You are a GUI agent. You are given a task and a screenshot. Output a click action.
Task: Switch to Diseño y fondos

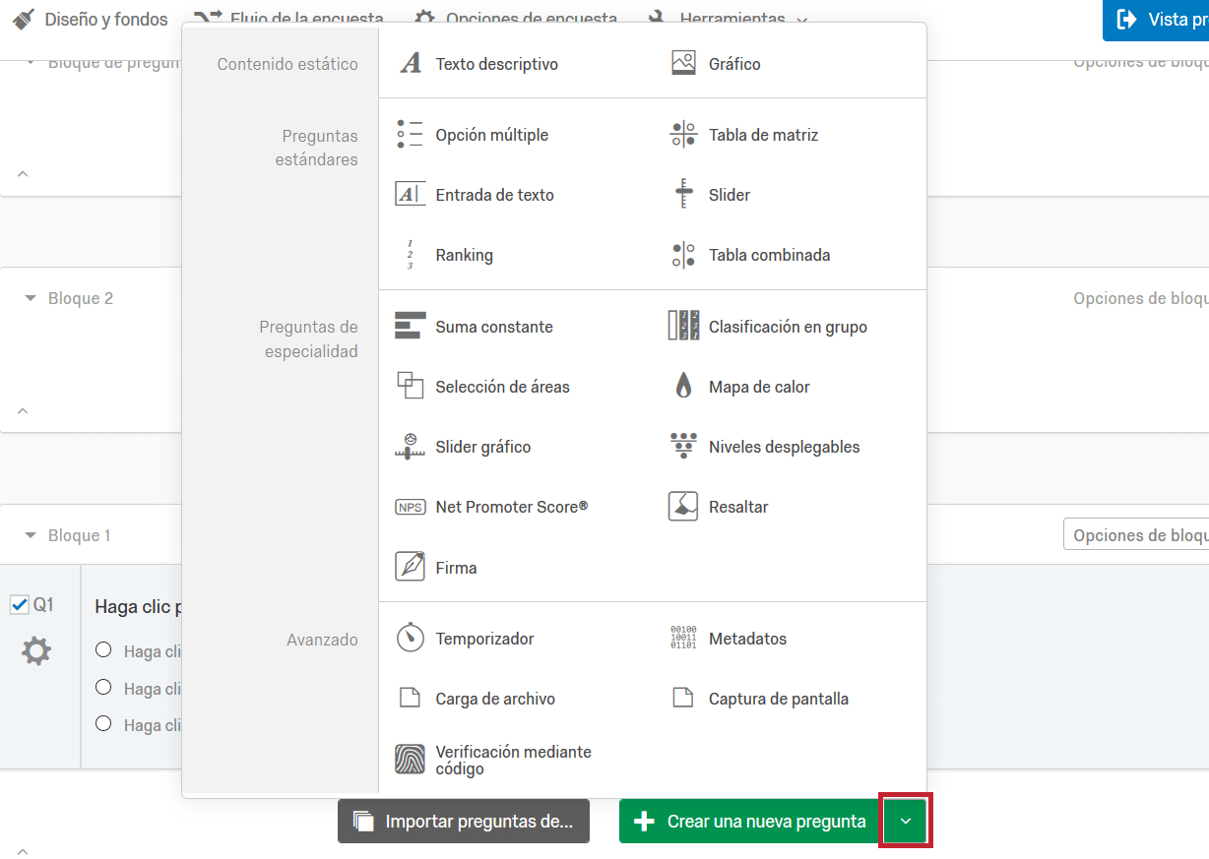101,18
